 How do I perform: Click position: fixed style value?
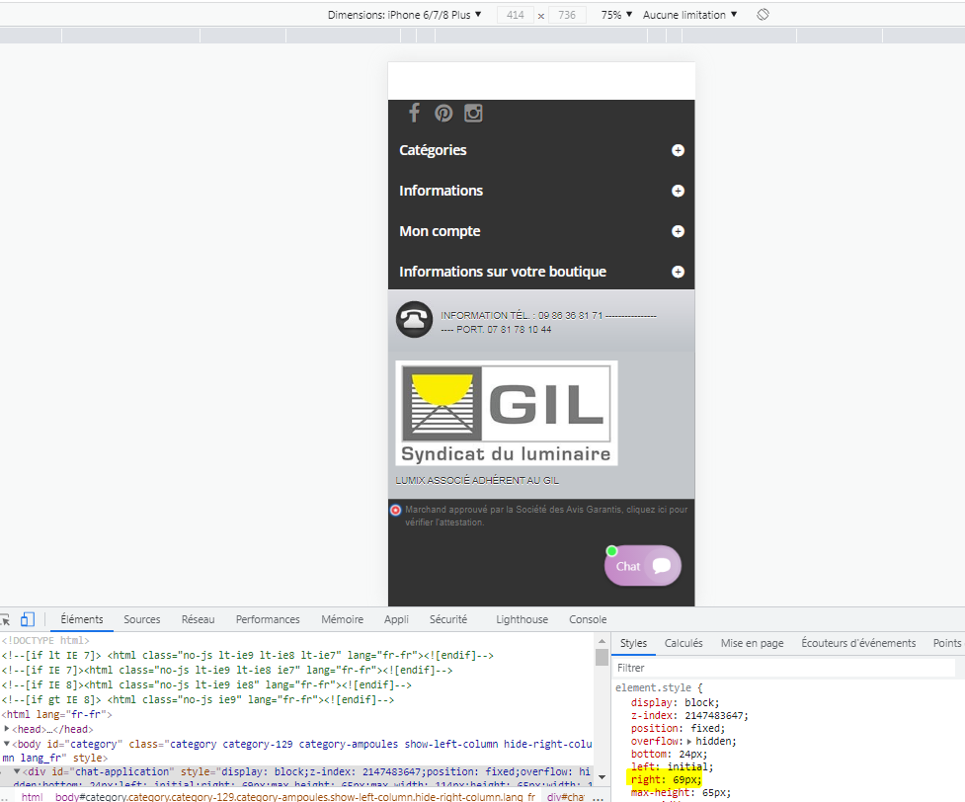(x=706, y=728)
